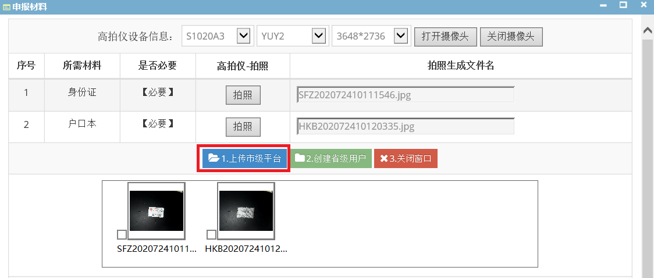Select the HKB household book thumbnail

tap(246, 211)
